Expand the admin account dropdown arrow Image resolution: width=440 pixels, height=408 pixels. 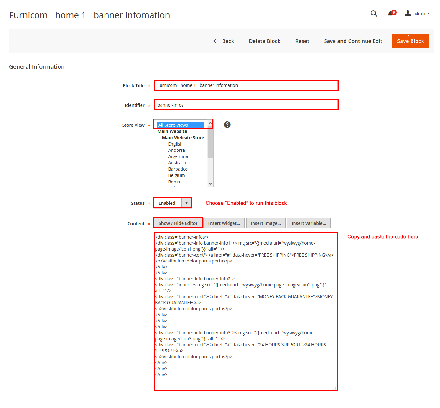pos(429,13)
